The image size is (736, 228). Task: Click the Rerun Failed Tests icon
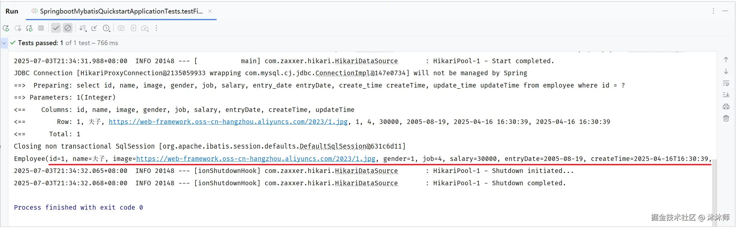click(x=18, y=28)
